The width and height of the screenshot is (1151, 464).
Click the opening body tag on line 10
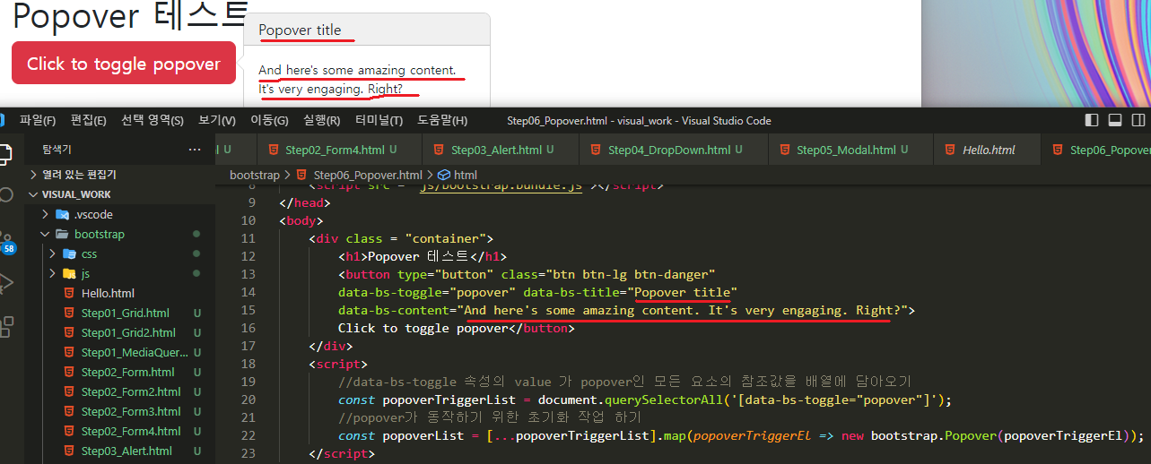(301, 220)
